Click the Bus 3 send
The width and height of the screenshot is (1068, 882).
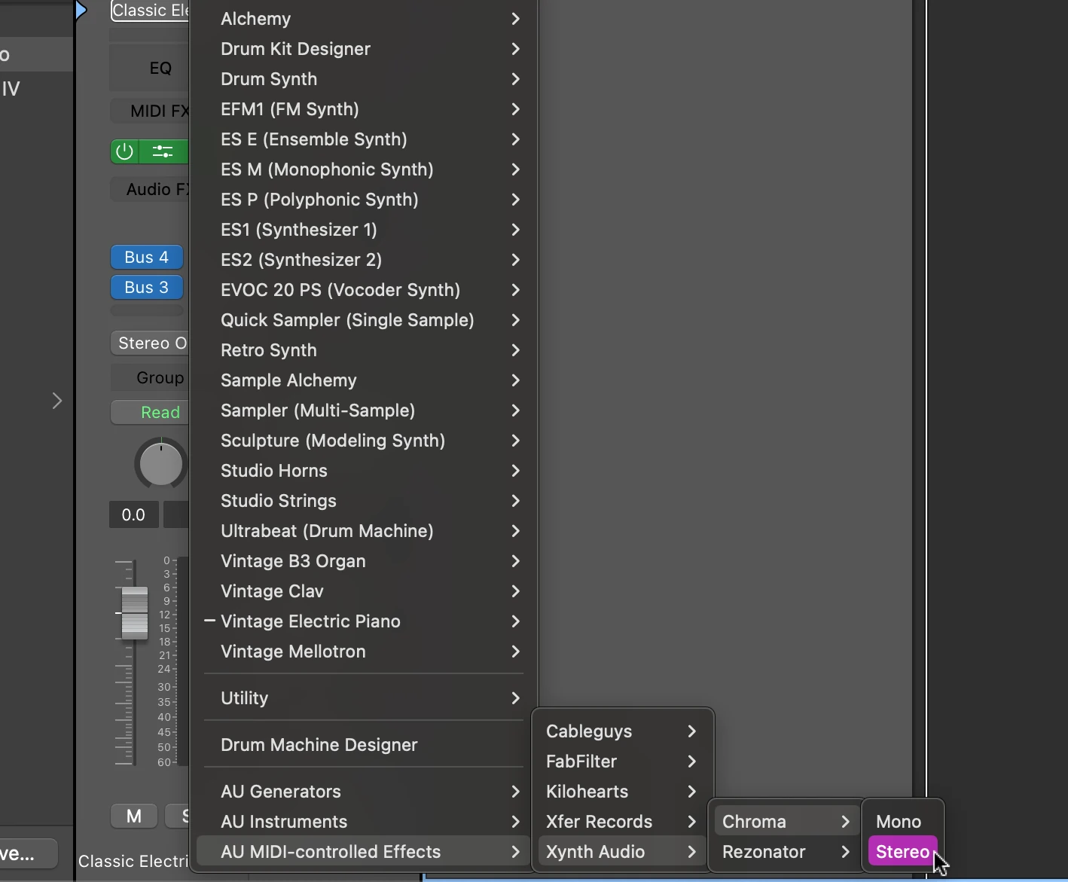click(x=147, y=287)
